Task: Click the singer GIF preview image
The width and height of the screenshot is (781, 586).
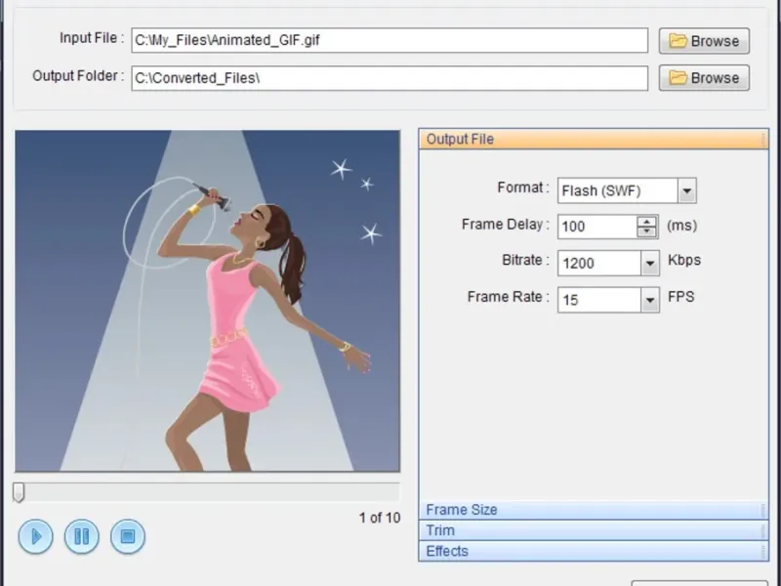Action: click(x=207, y=301)
